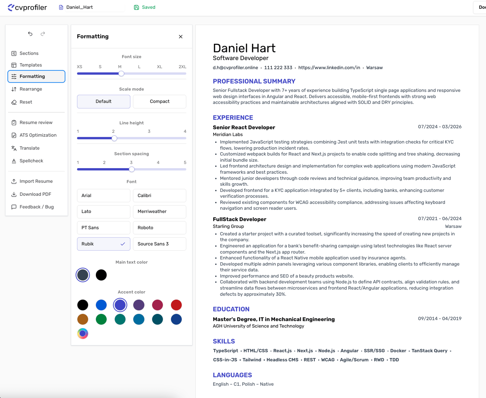486x398 pixels.
Task: Open the LinkedIn profile link
Action: pyautogui.click(x=329, y=68)
